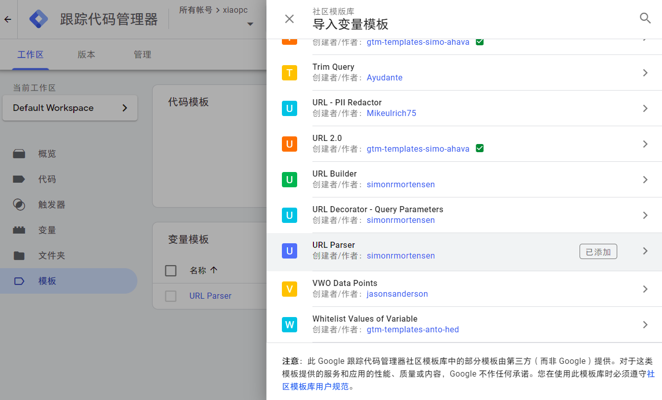Expand the URL Parser template chevron

pos(645,251)
